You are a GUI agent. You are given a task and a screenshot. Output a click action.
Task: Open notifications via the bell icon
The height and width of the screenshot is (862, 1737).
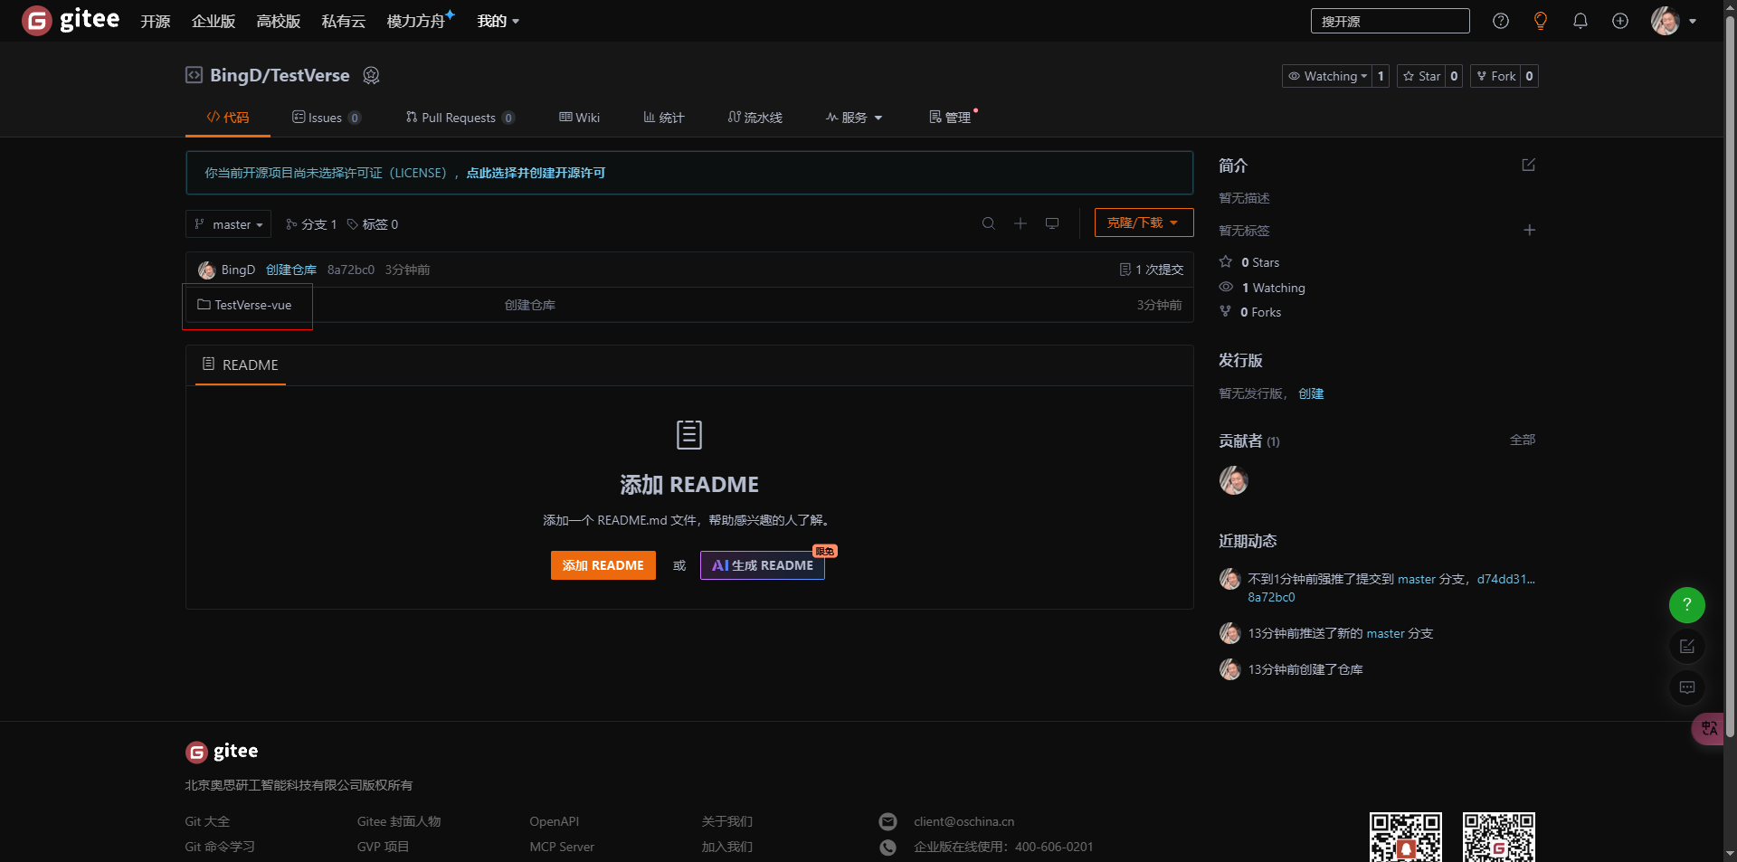click(x=1580, y=21)
